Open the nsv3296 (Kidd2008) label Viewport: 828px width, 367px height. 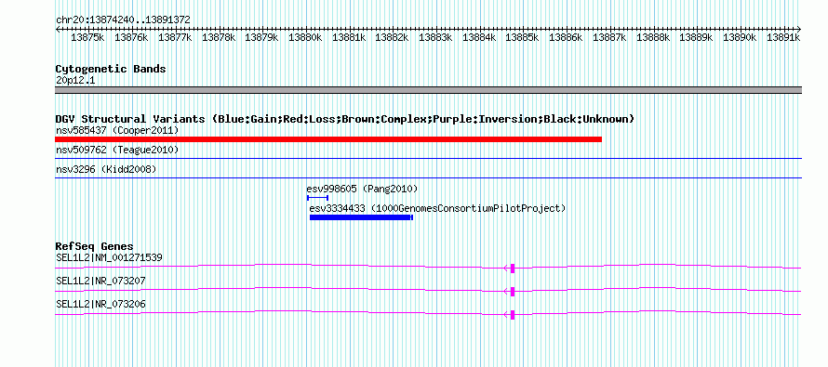[106, 169]
